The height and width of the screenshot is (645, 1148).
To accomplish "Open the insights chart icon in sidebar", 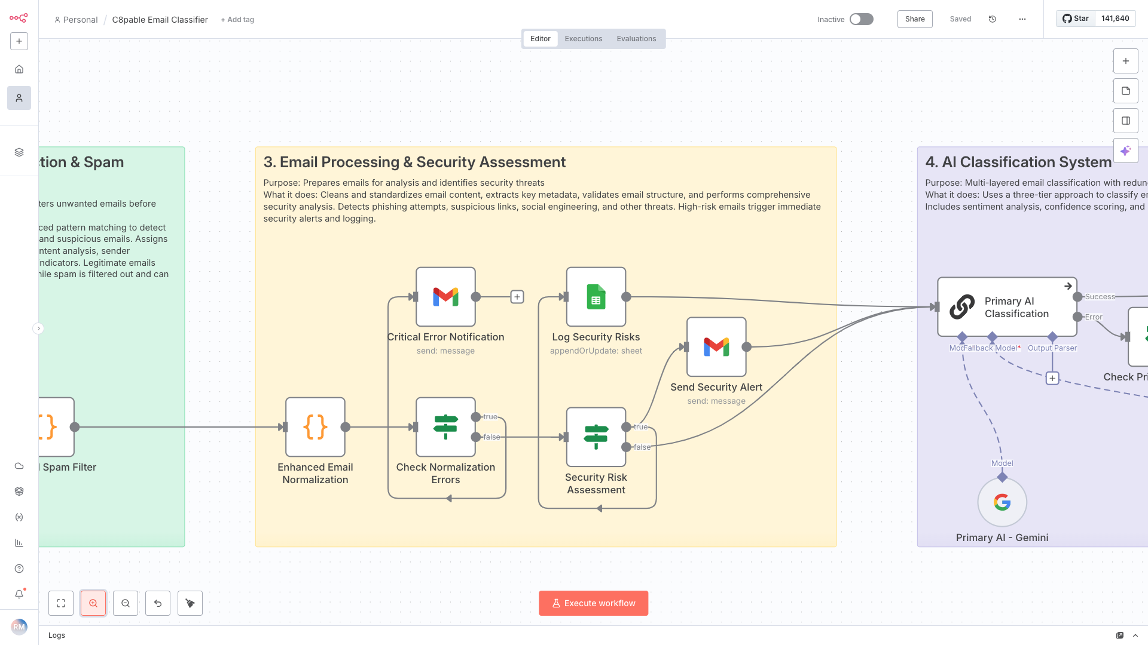I will [19, 543].
